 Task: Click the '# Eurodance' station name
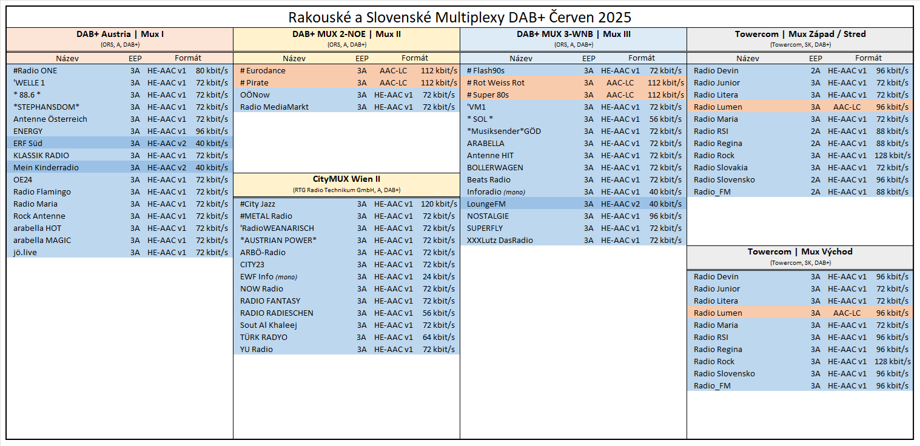(x=263, y=70)
